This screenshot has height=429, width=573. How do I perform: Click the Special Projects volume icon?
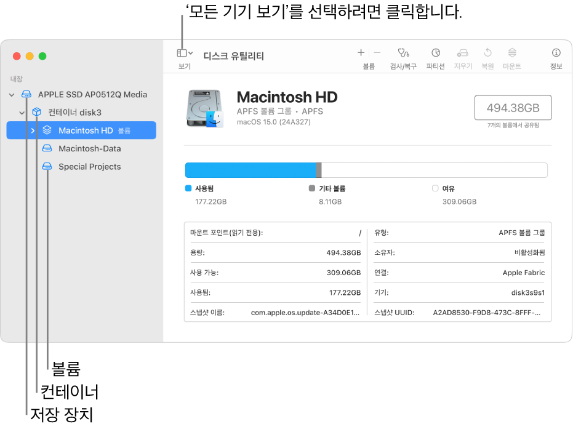[x=47, y=167]
